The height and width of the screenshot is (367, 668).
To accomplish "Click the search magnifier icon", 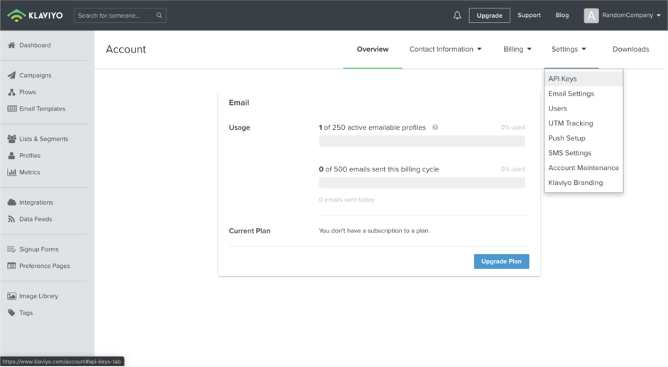I will click(159, 16).
